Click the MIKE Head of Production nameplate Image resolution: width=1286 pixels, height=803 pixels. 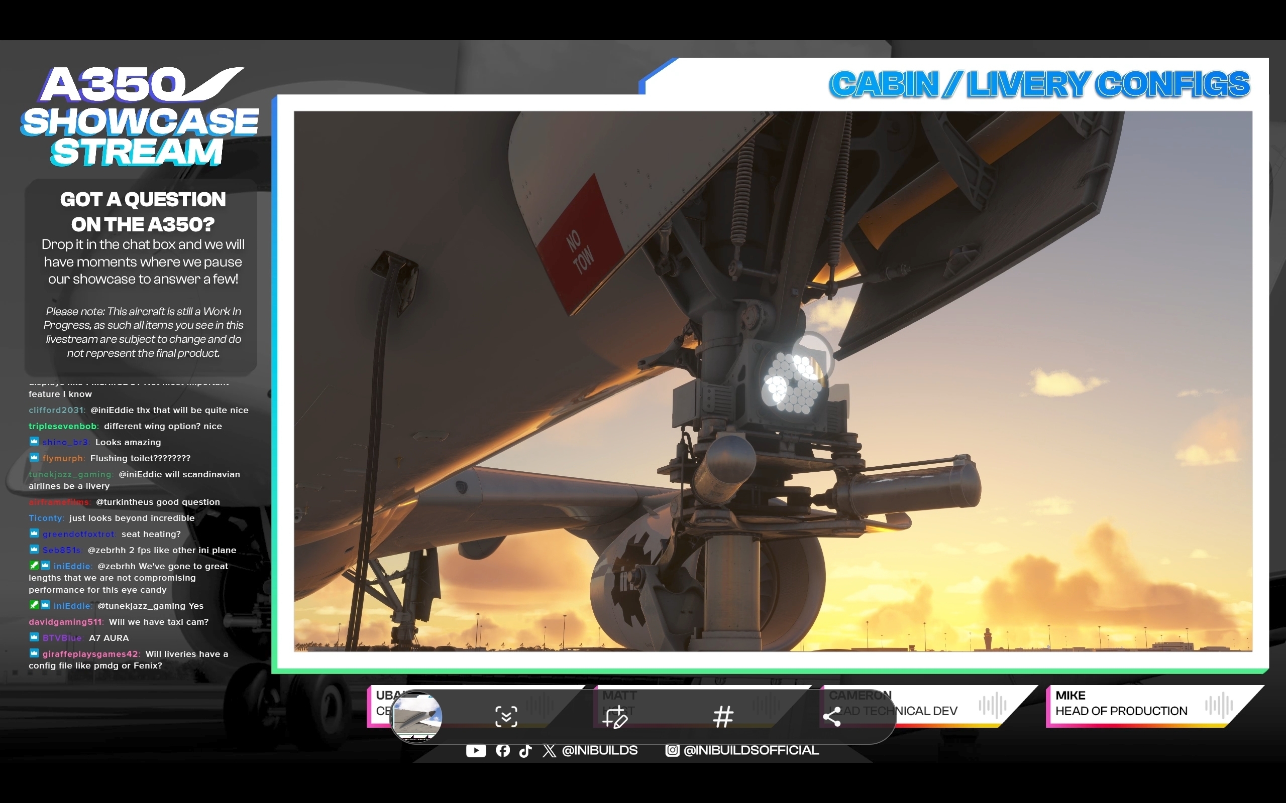tap(1154, 705)
